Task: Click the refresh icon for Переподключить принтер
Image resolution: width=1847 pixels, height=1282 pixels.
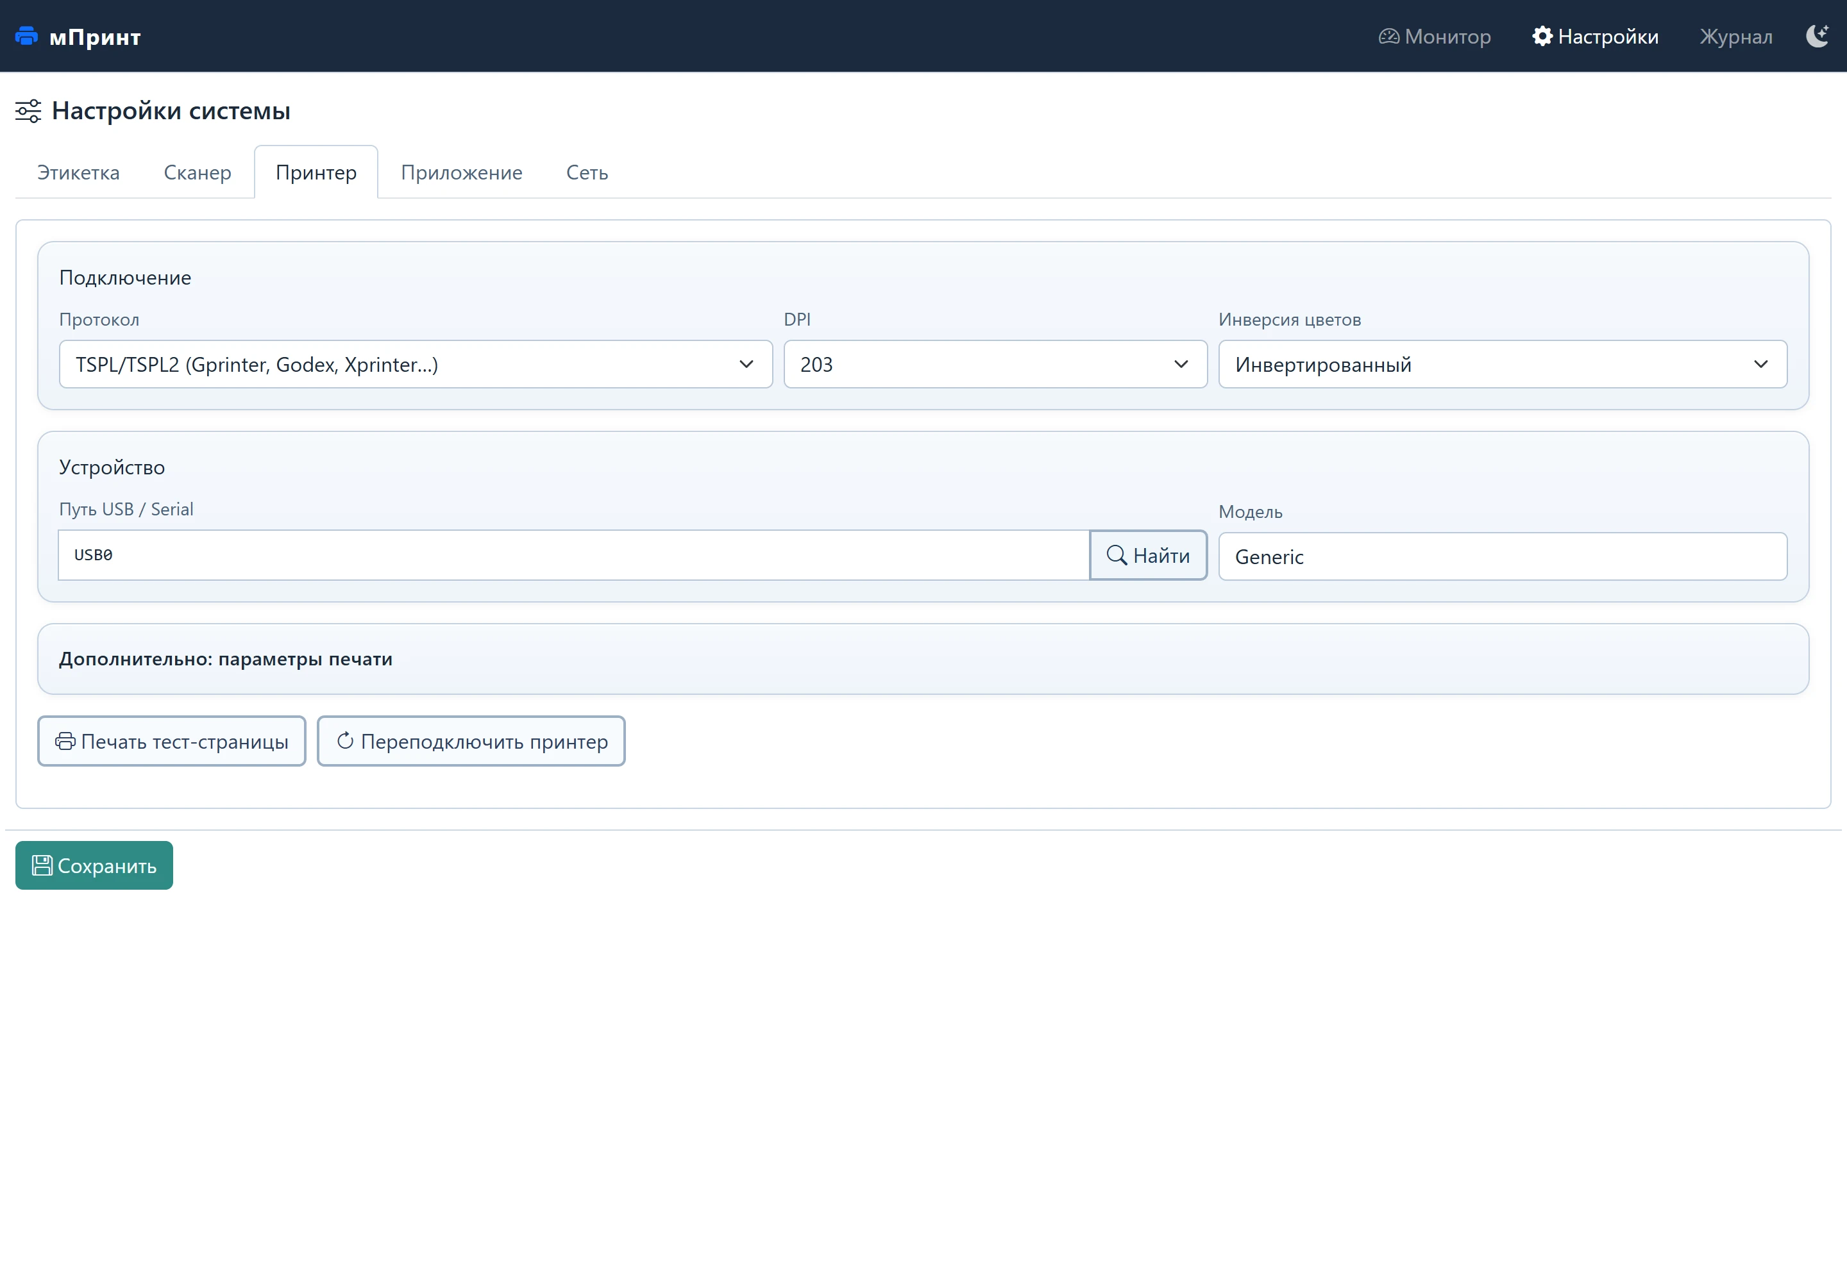Action: tap(345, 740)
